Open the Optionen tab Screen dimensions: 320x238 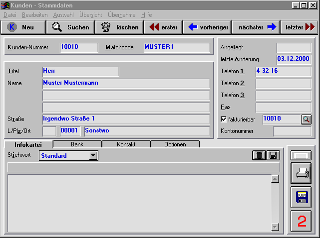pyautogui.click(x=175, y=144)
